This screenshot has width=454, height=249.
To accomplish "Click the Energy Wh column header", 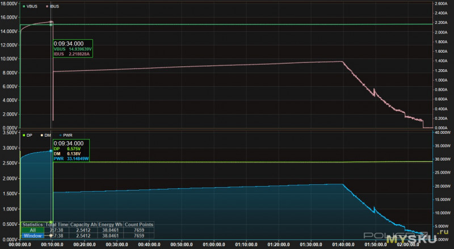I will (x=110, y=225).
